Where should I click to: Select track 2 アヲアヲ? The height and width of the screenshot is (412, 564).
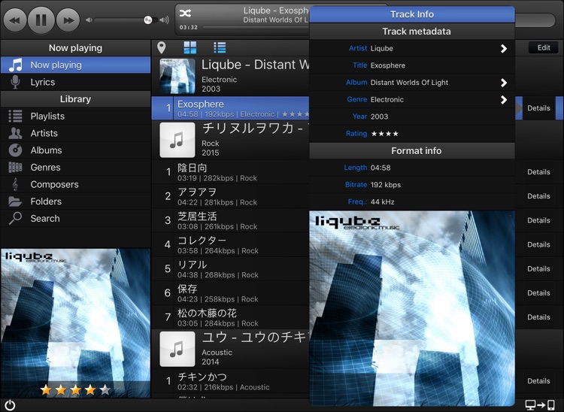coord(230,196)
